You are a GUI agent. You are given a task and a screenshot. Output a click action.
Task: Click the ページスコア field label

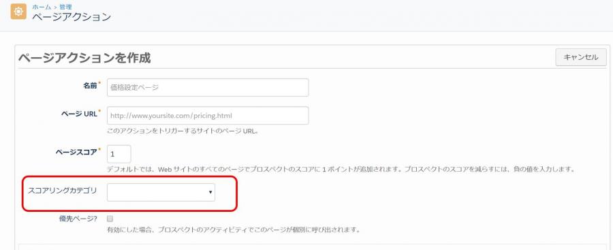[x=76, y=152]
